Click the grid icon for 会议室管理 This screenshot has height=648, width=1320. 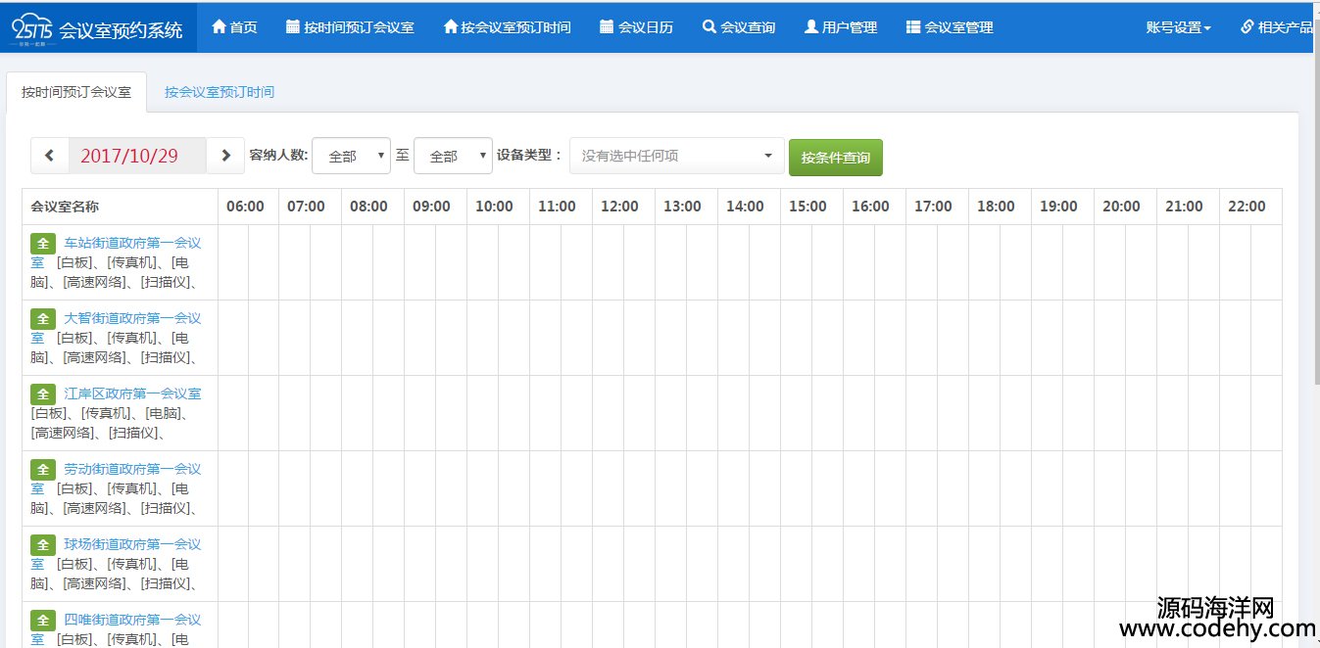pyautogui.click(x=913, y=27)
